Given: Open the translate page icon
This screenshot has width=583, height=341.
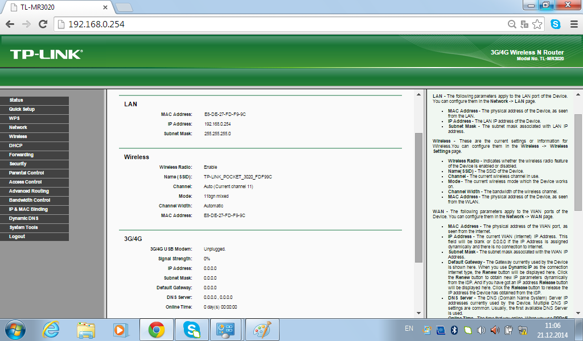Looking at the screenshot, I should pyautogui.click(x=524, y=24).
